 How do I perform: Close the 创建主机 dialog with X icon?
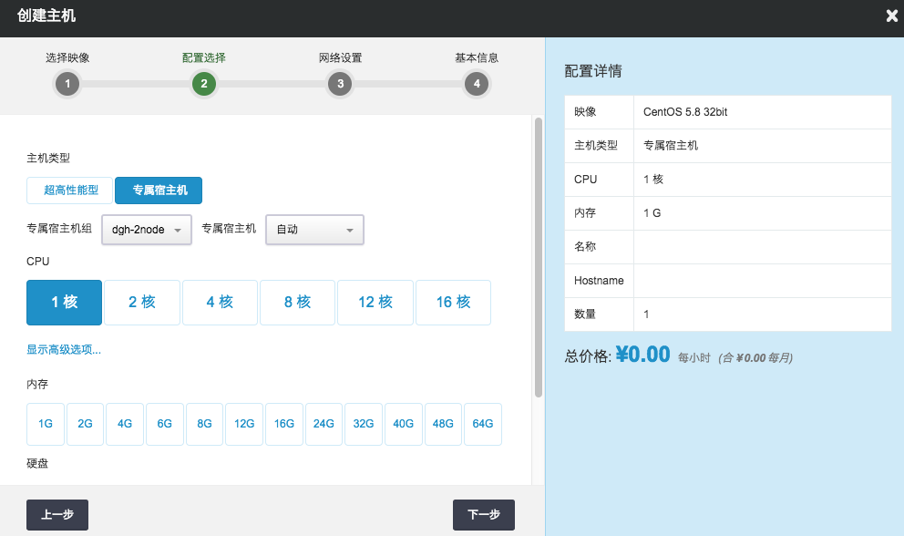point(892,15)
